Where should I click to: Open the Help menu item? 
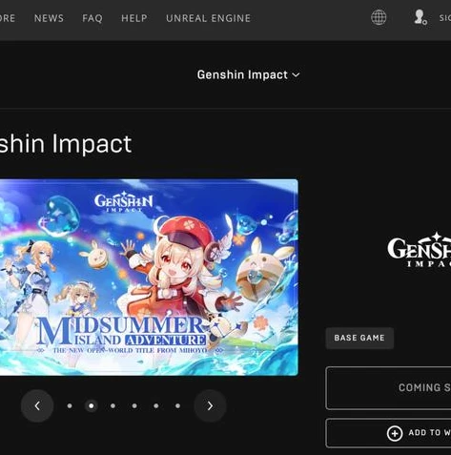point(134,18)
